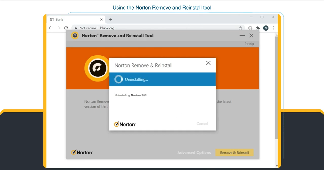Screen dimensions: 324x170
Task: Open Advanced Options
Action: [x=194, y=153]
